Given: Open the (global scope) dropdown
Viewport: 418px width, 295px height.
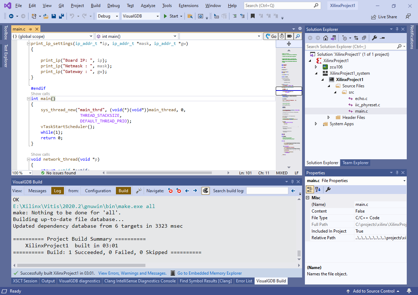Looking at the screenshot, I should [53, 36].
